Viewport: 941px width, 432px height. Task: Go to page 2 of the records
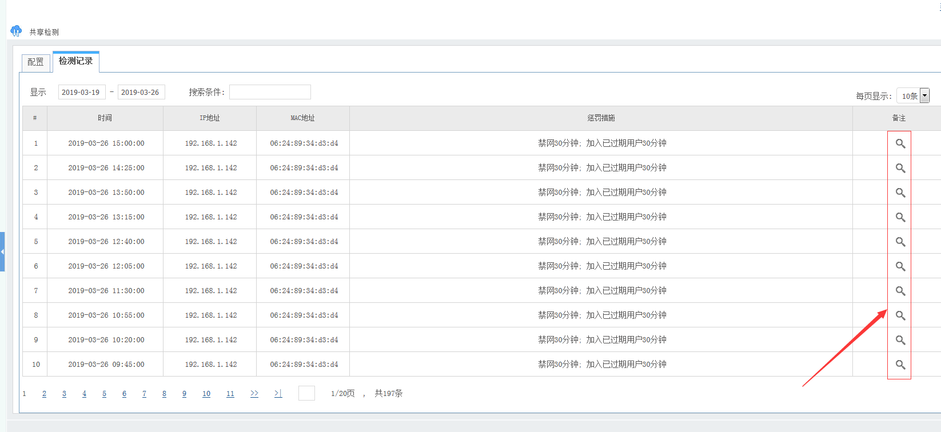44,394
